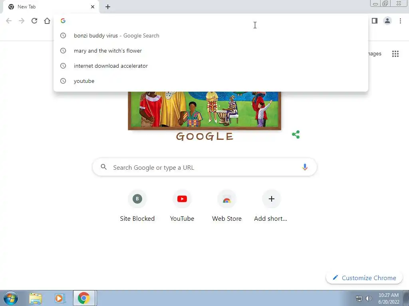Pick 'internet download accelerator' suggestion
Screen dimensions: 409x306
click(x=211, y=66)
